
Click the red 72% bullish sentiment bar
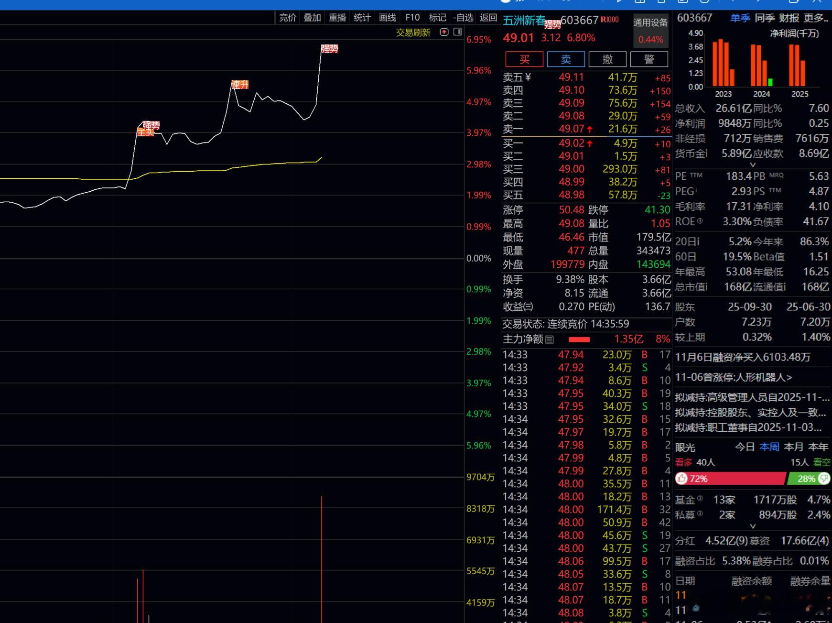[731, 479]
